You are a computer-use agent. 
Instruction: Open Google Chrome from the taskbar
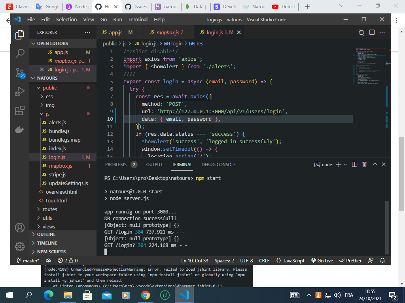pos(145,295)
